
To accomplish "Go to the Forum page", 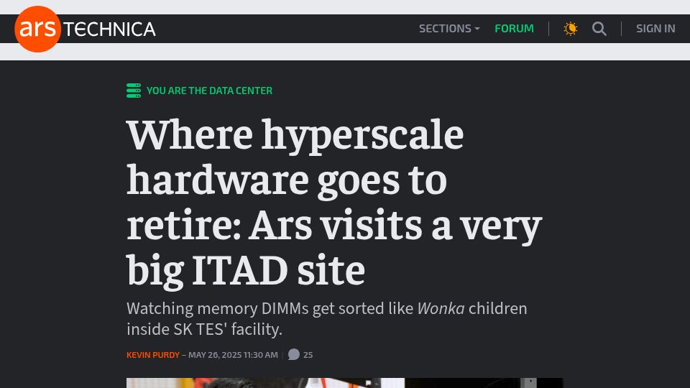I will tap(514, 29).
